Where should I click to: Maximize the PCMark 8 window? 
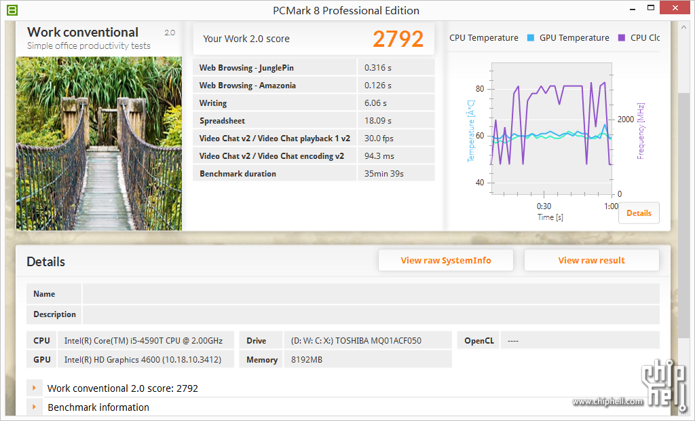651,7
